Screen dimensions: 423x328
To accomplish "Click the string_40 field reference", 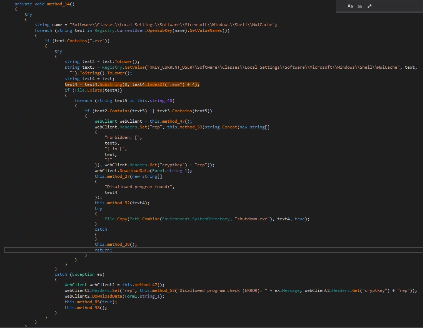I will (x=161, y=101).
